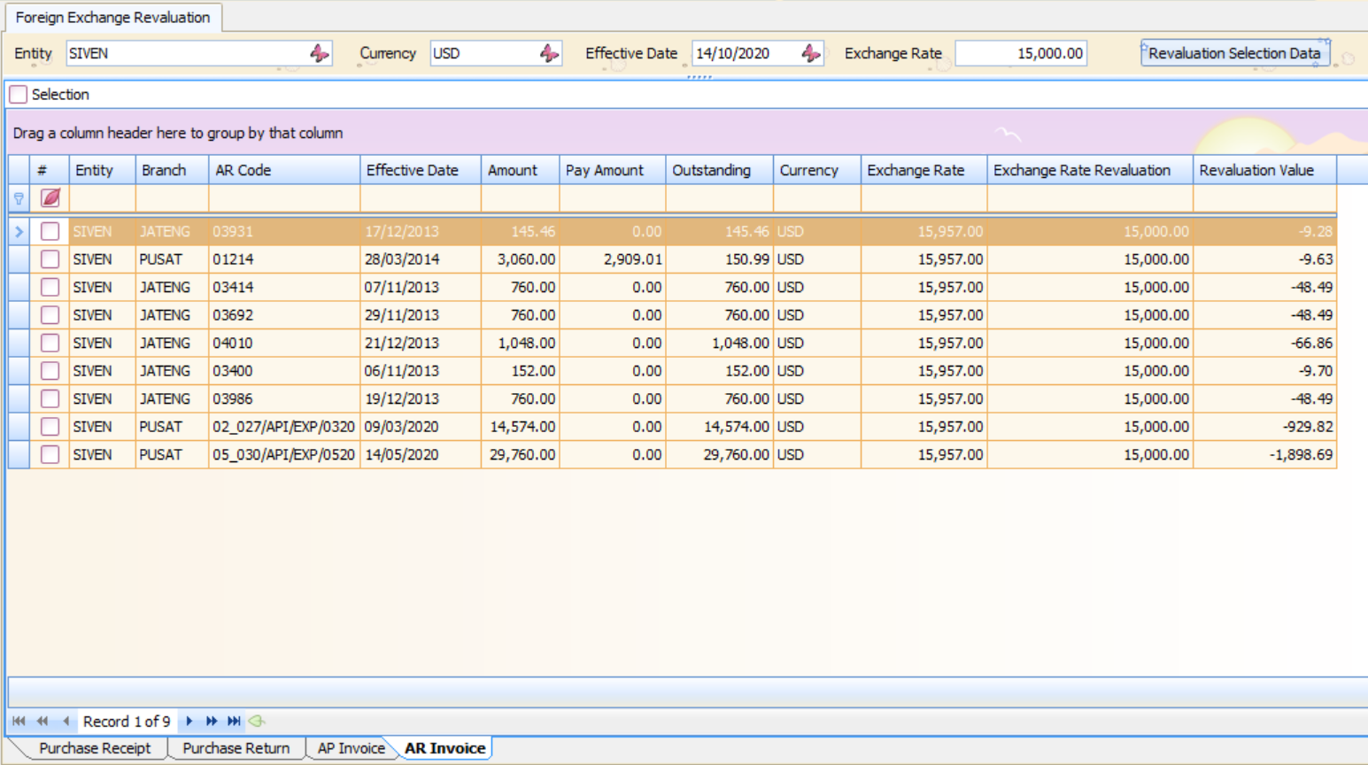Sort by Exchange Rate Revaluation column header
The height and width of the screenshot is (765, 1368).
(x=1090, y=170)
